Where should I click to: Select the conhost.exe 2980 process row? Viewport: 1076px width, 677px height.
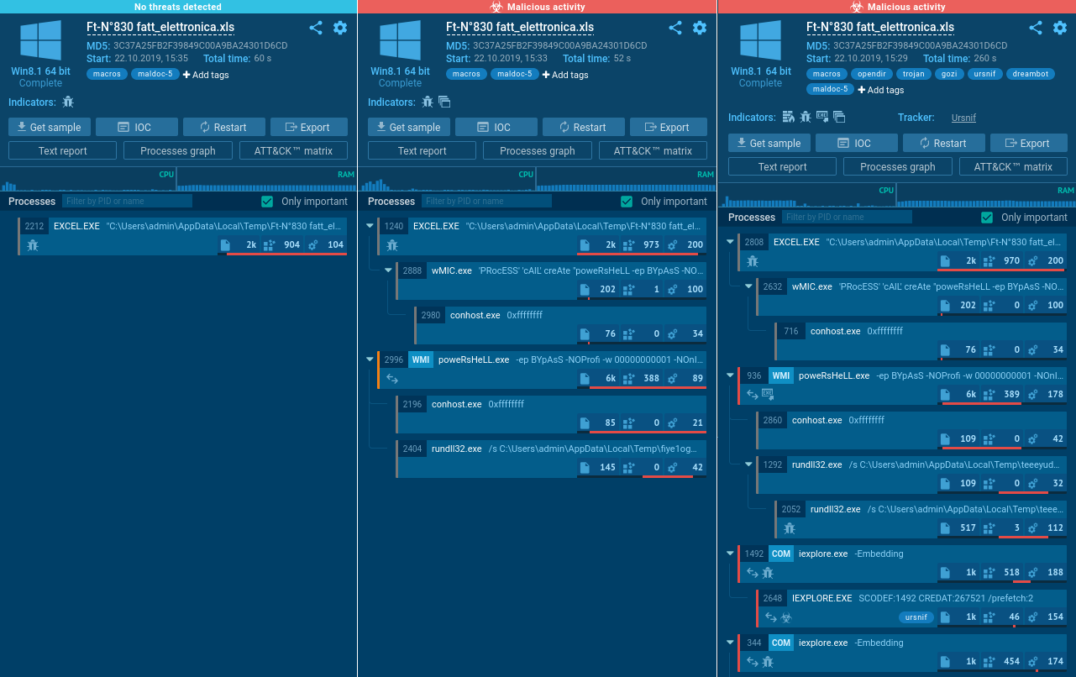coord(560,325)
